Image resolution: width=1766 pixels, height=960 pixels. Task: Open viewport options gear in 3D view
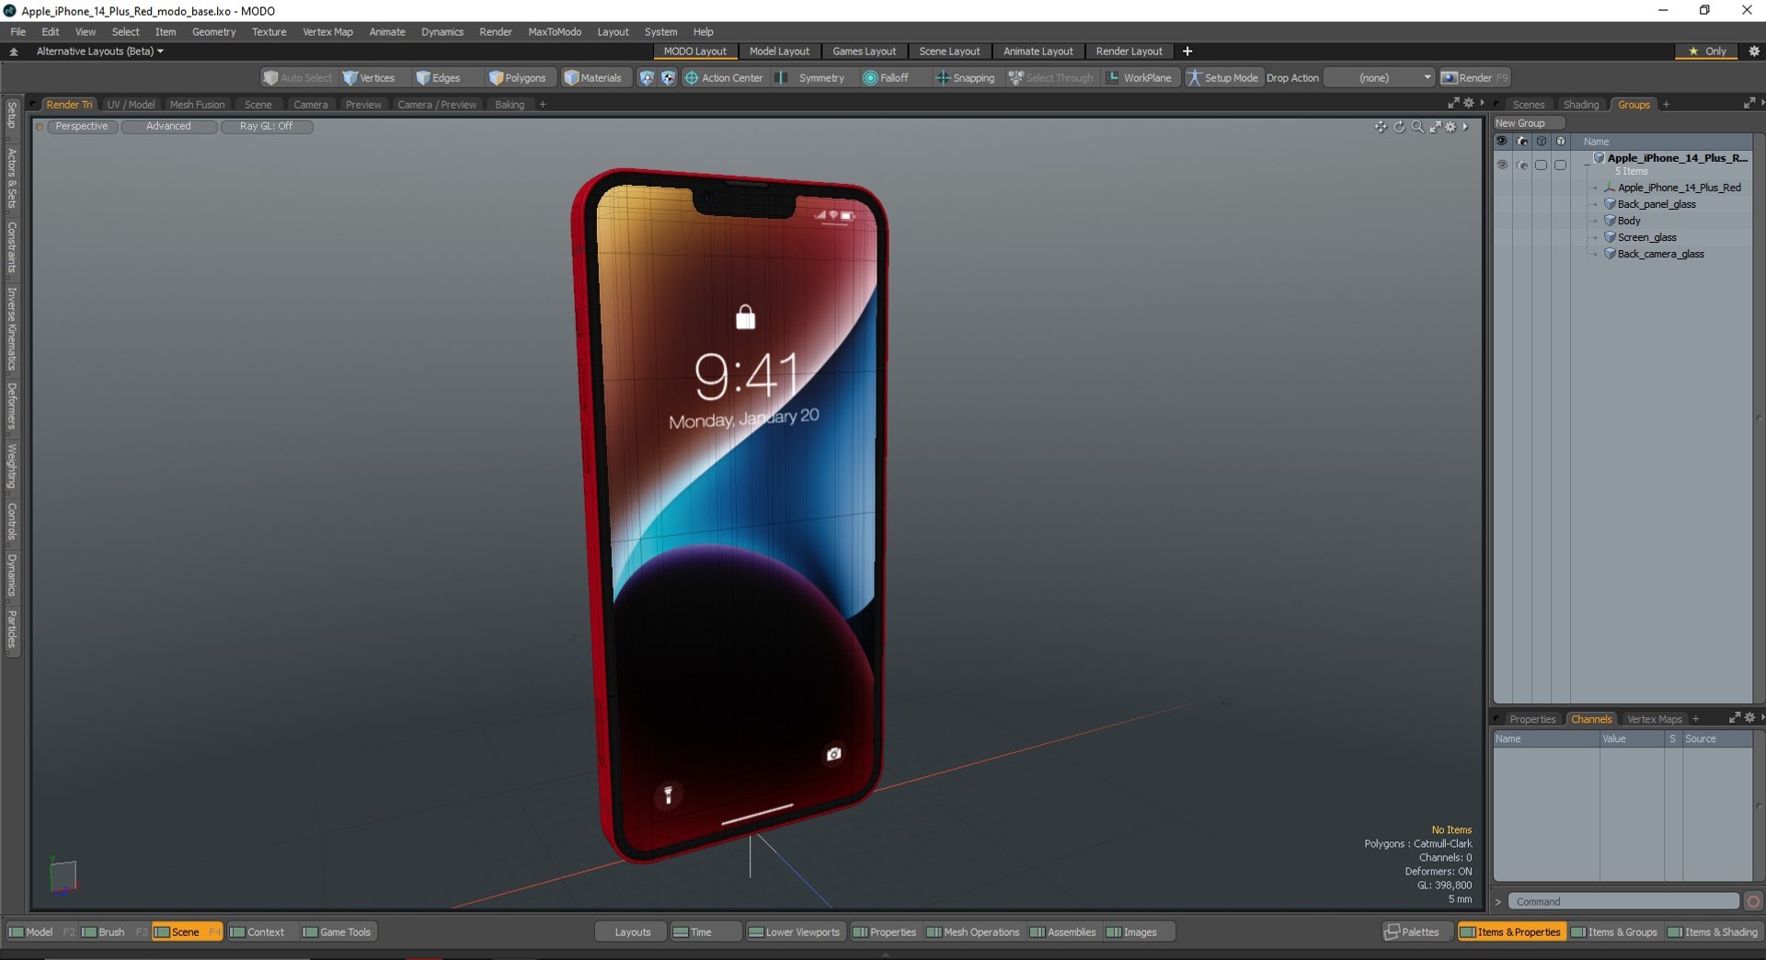(x=1451, y=127)
